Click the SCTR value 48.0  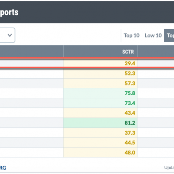130,153
